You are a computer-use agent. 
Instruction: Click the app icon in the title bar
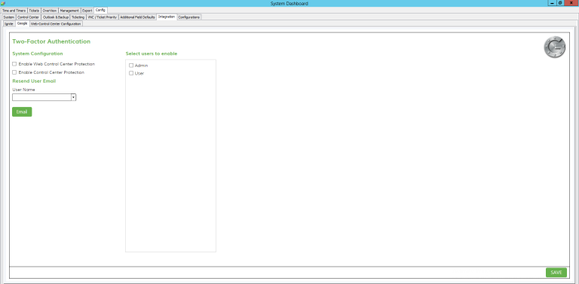(x=3, y=3)
